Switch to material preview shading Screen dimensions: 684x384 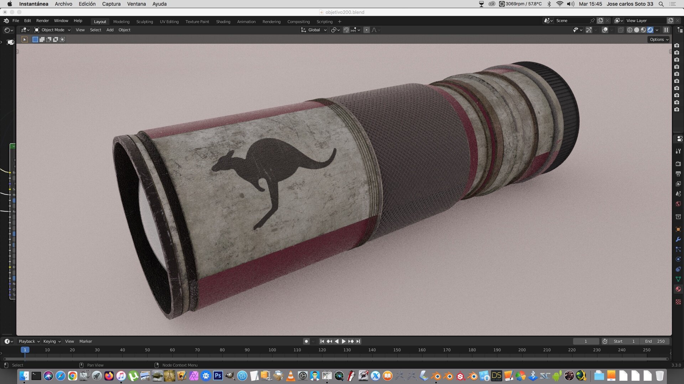643,30
